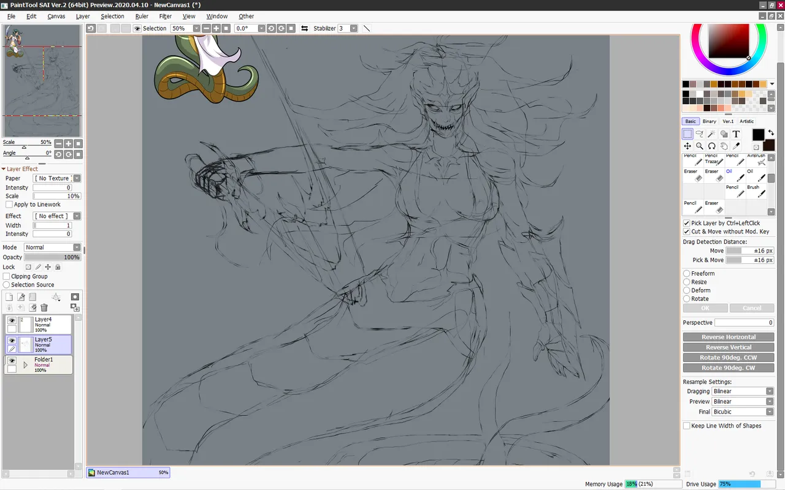Flip canvas view horizontally icon
Image resolution: width=785 pixels, height=490 pixels.
click(x=304, y=28)
